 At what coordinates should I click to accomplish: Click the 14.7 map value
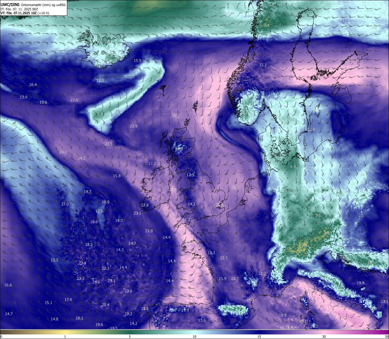coord(9,314)
